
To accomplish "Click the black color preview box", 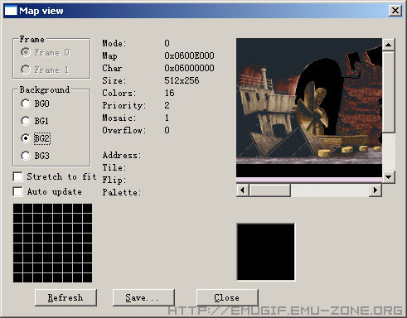I will click(x=266, y=252).
